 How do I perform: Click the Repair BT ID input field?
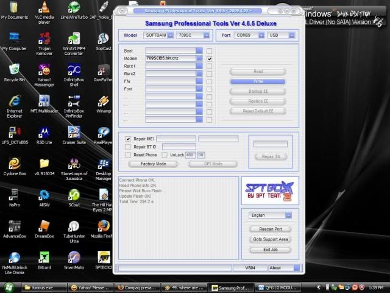coord(179,146)
